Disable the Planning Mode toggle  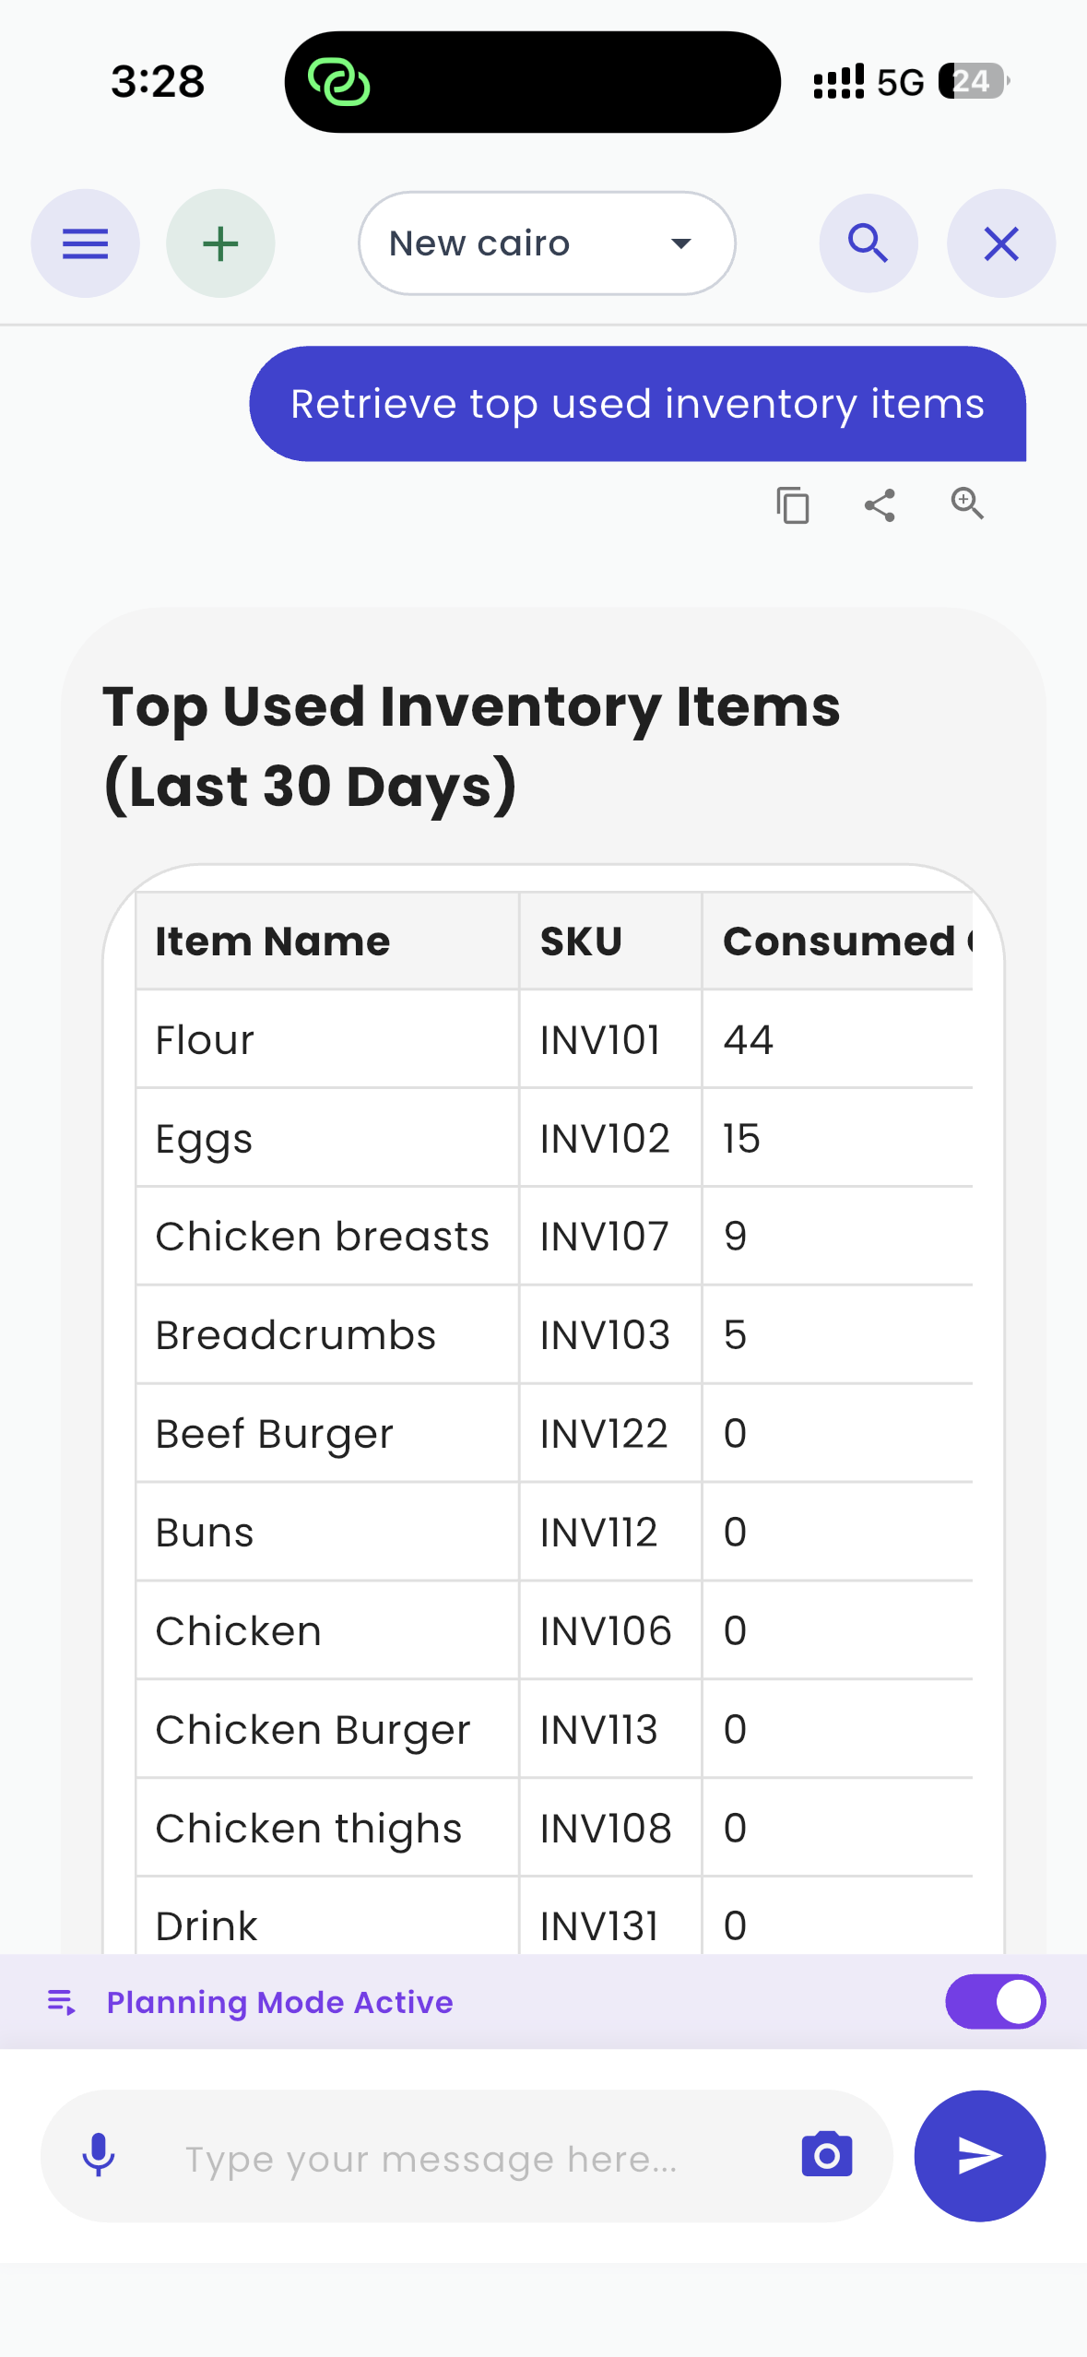pyautogui.click(x=995, y=2001)
